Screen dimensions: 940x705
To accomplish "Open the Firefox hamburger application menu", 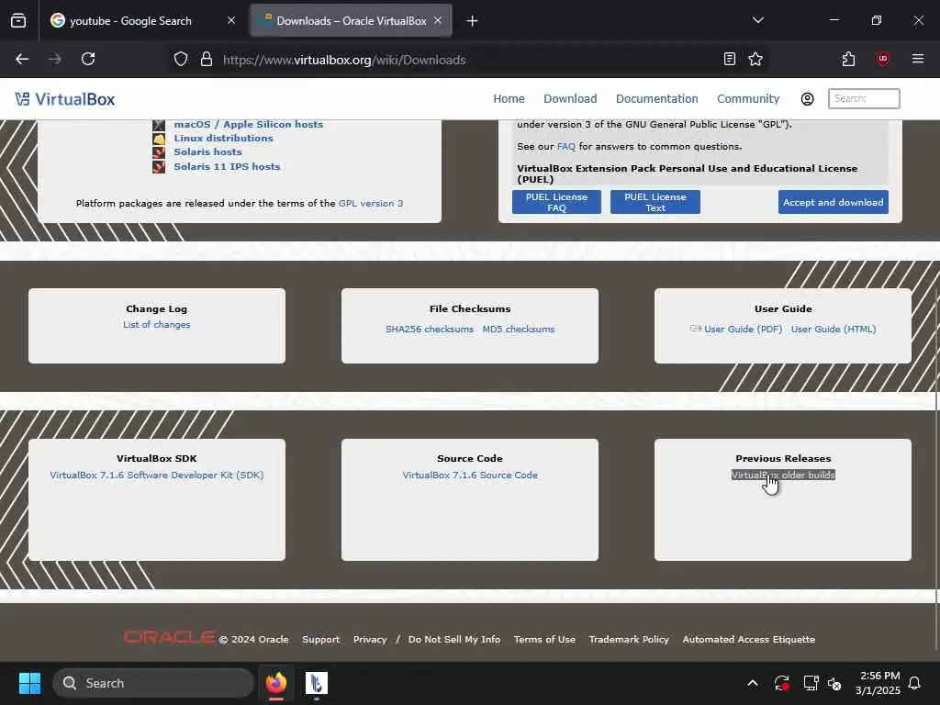I will (x=917, y=59).
